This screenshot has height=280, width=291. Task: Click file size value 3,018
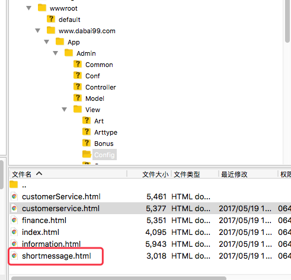click(x=156, y=256)
